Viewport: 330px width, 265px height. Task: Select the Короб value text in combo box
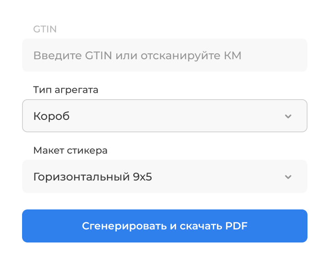tap(51, 116)
